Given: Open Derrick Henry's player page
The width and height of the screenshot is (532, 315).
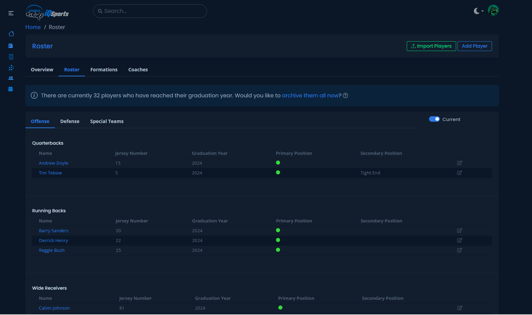Looking at the screenshot, I should point(54,240).
